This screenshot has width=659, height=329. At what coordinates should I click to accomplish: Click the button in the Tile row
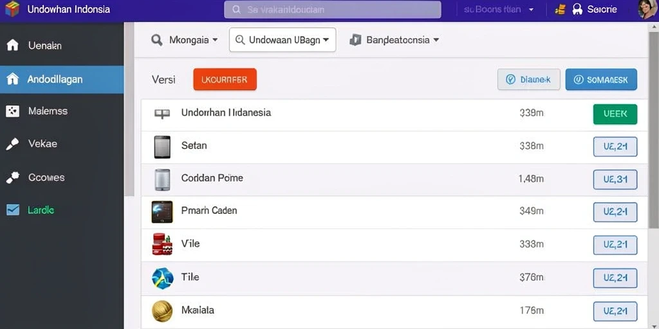615,278
